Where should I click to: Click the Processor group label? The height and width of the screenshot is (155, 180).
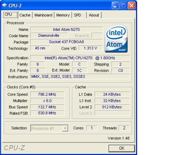pos(15,23)
